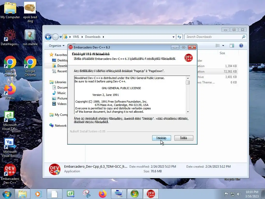This screenshot has width=265, height=199.
Task: Open Visual C# from the taskbar
Action: 70,194
